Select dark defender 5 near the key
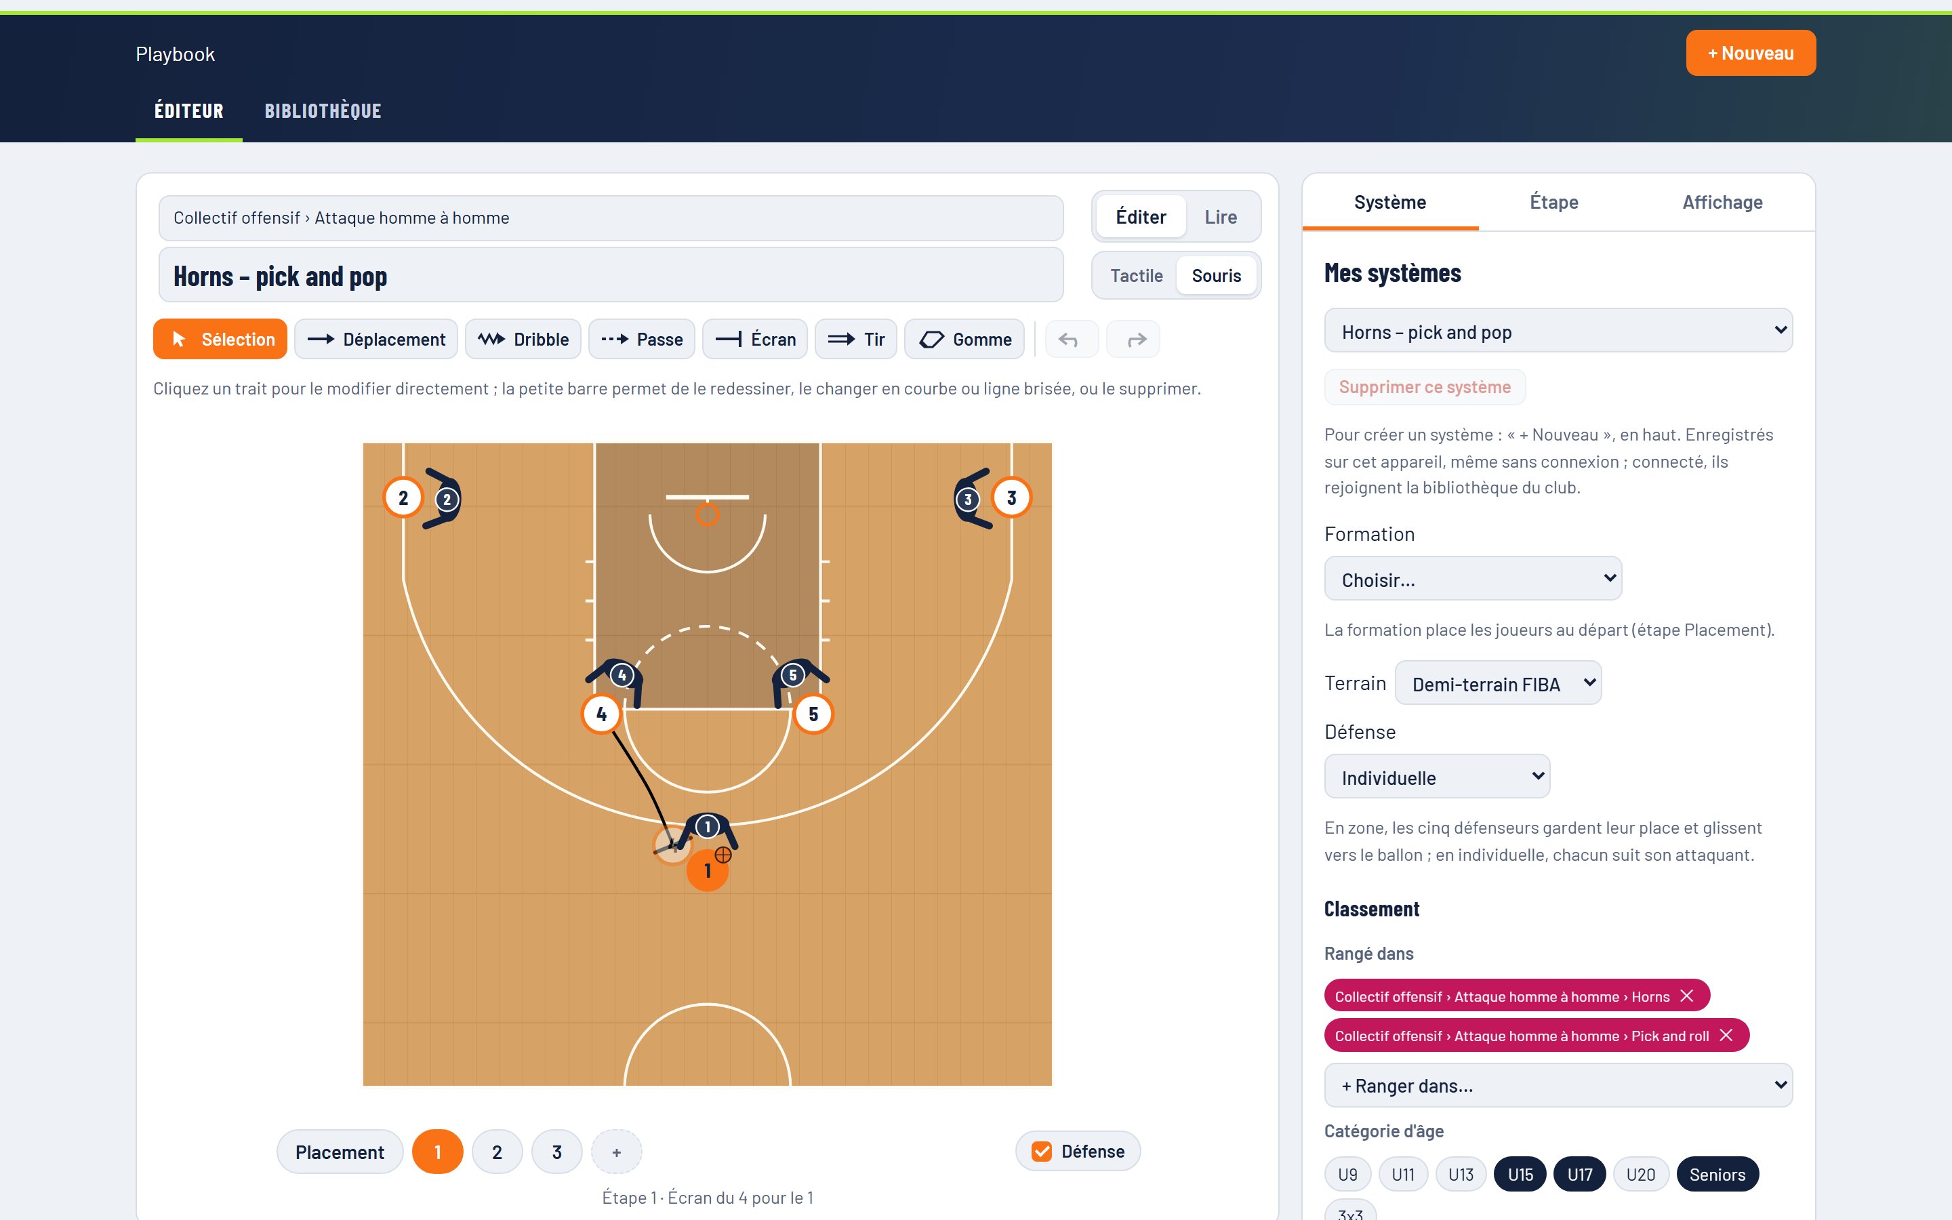This screenshot has width=1952, height=1220. tap(793, 675)
